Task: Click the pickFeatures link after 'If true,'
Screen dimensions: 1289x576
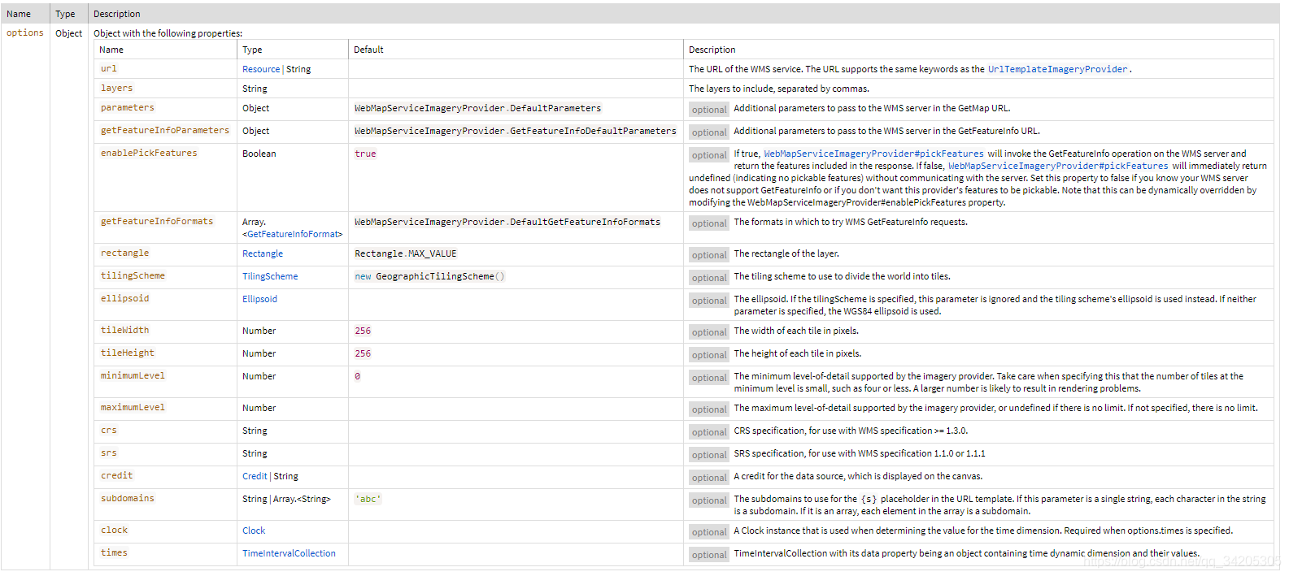Action: coord(873,154)
